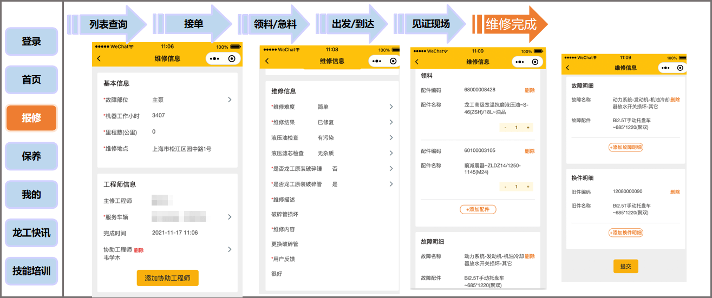Open the 维修难度 selection chevron
This screenshot has height=298, width=712.
point(391,107)
